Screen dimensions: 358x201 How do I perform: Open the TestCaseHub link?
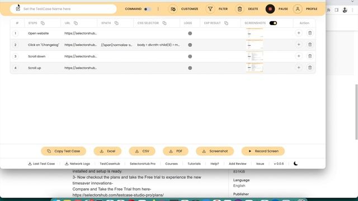pos(110,164)
